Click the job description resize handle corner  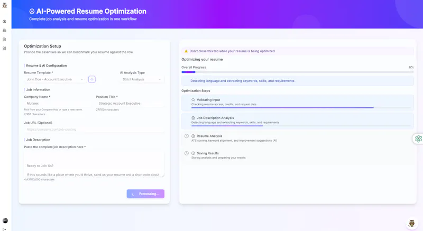coord(163,175)
